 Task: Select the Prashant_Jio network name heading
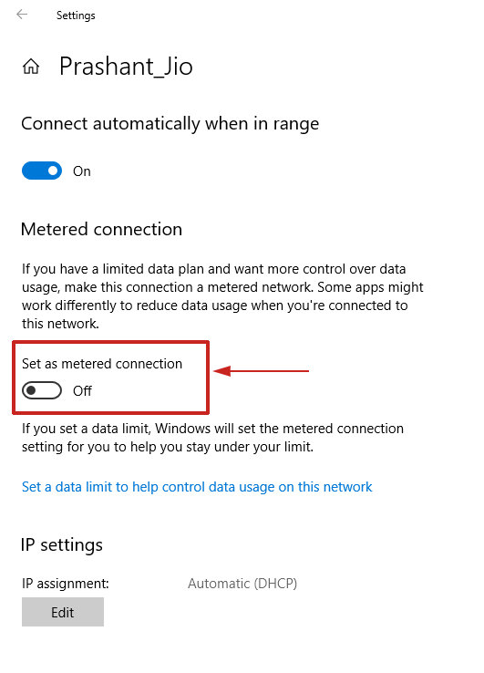(126, 67)
